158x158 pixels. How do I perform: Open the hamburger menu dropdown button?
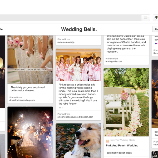(146, 18)
